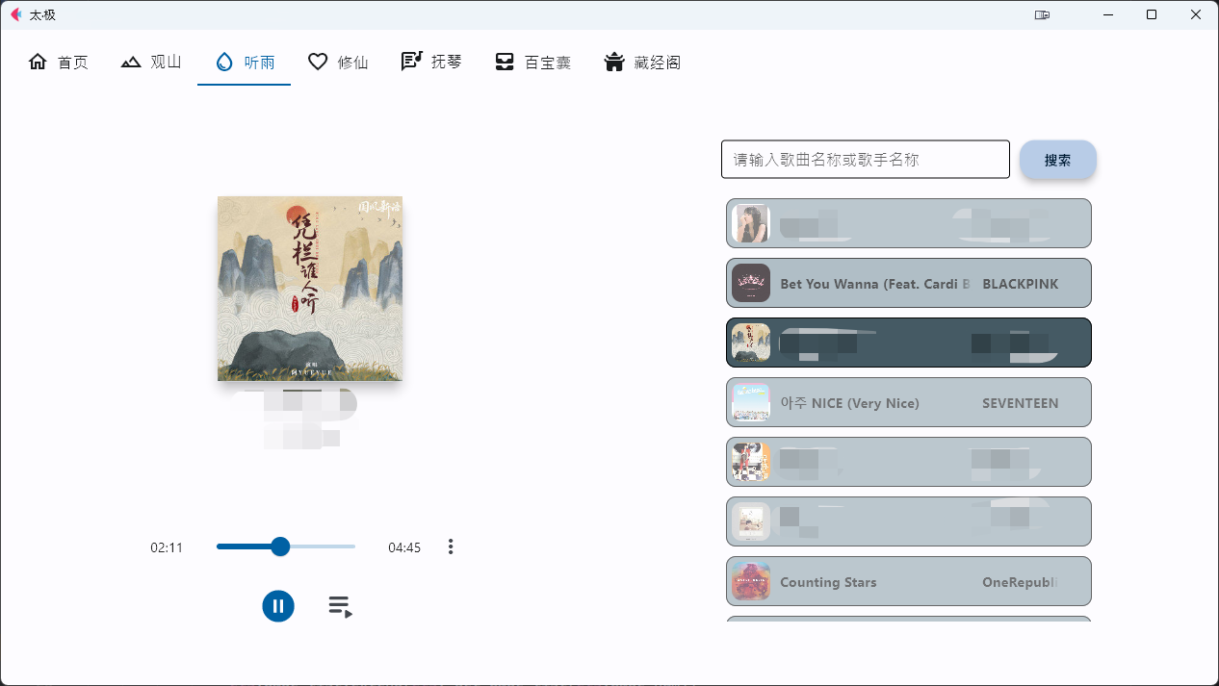This screenshot has height=686, width=1219.
Task: Click the 02:11 elapsed time label
Action: 167,547
